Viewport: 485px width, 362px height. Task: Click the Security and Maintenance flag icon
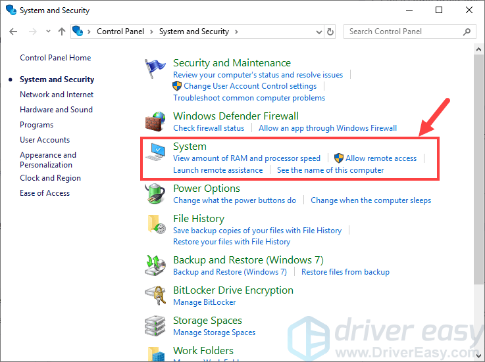tap(155, 68)
